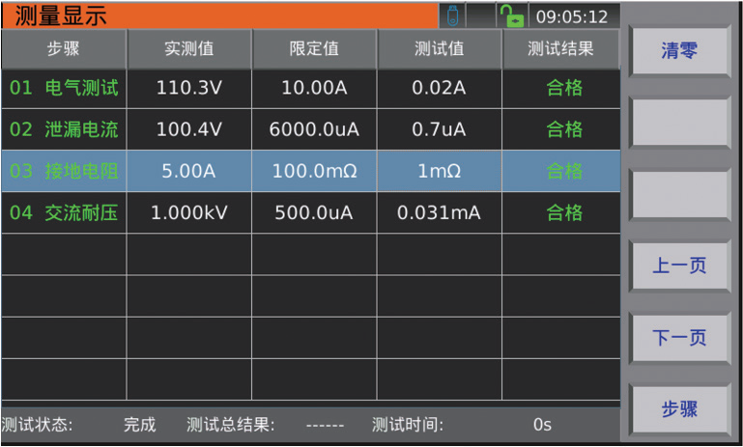The height and width of the screenshot is (447, 743).
Task: Click the 6000.0uA limit value cell
Action: (314, 129)
